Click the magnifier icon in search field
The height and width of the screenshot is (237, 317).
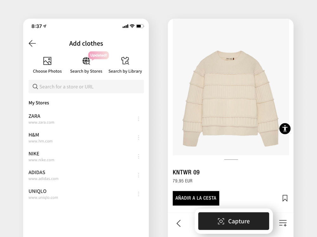pyautogui.click(x=35, y=87)
